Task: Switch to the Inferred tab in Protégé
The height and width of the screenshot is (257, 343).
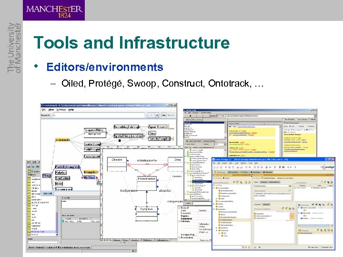Action: click(266, 205)
